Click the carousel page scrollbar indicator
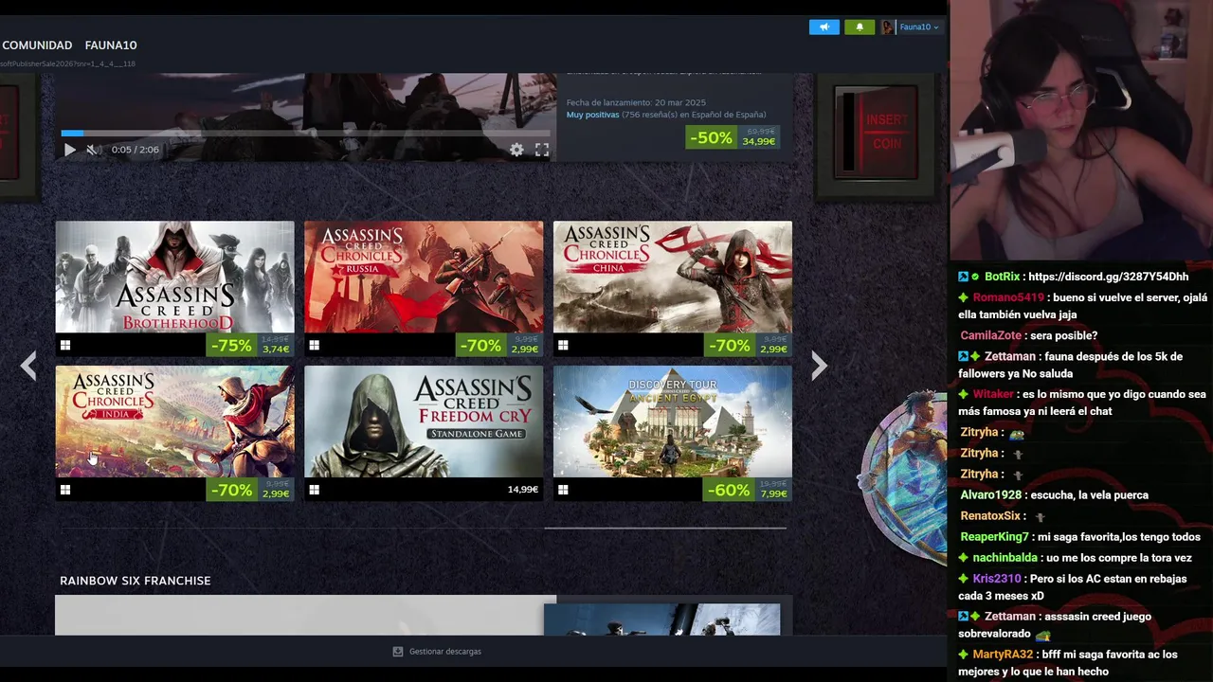1213x682 pixels. 665,528
